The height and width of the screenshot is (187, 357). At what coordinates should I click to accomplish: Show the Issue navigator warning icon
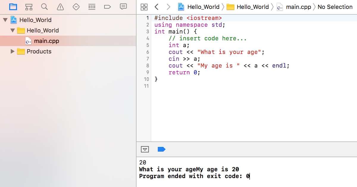(60, 7)
